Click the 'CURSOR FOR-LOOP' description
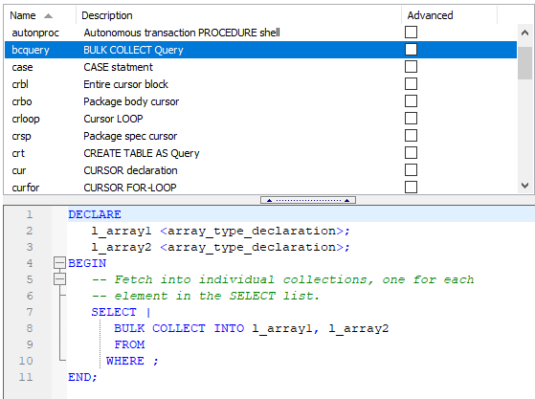 pyautogui.click(x=130, y=188)
